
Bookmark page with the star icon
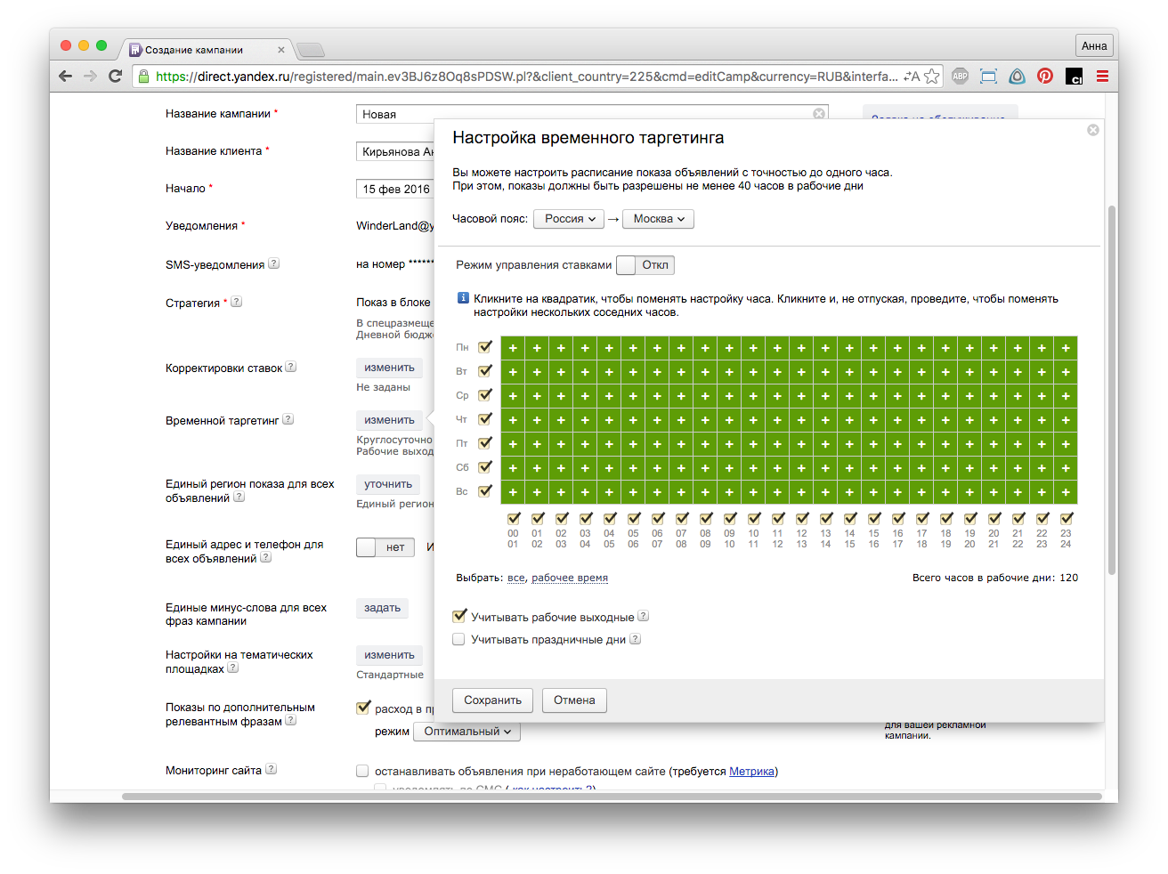click(931, 77)
